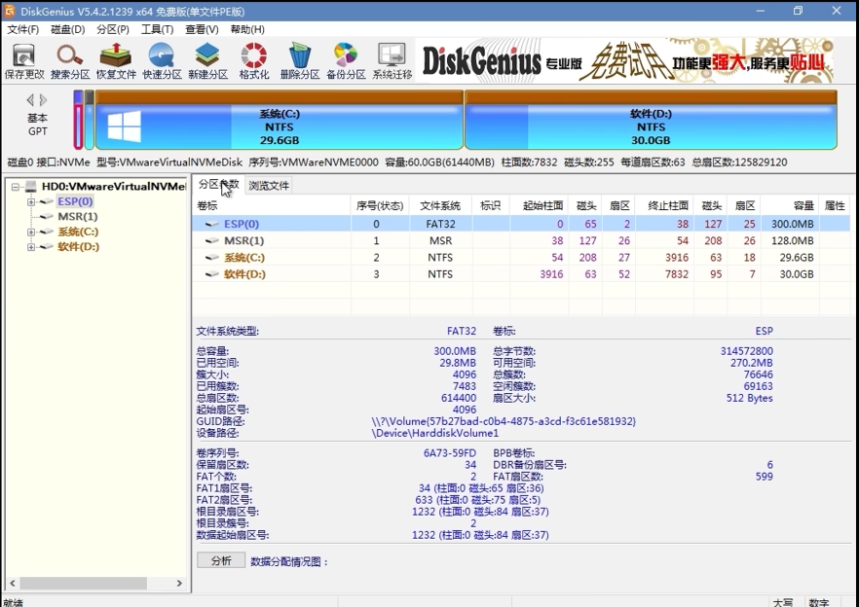Viewport: 859px width, 607px height.
Task: Click the 终止柱面 column header
Action: tap(664, 206)
